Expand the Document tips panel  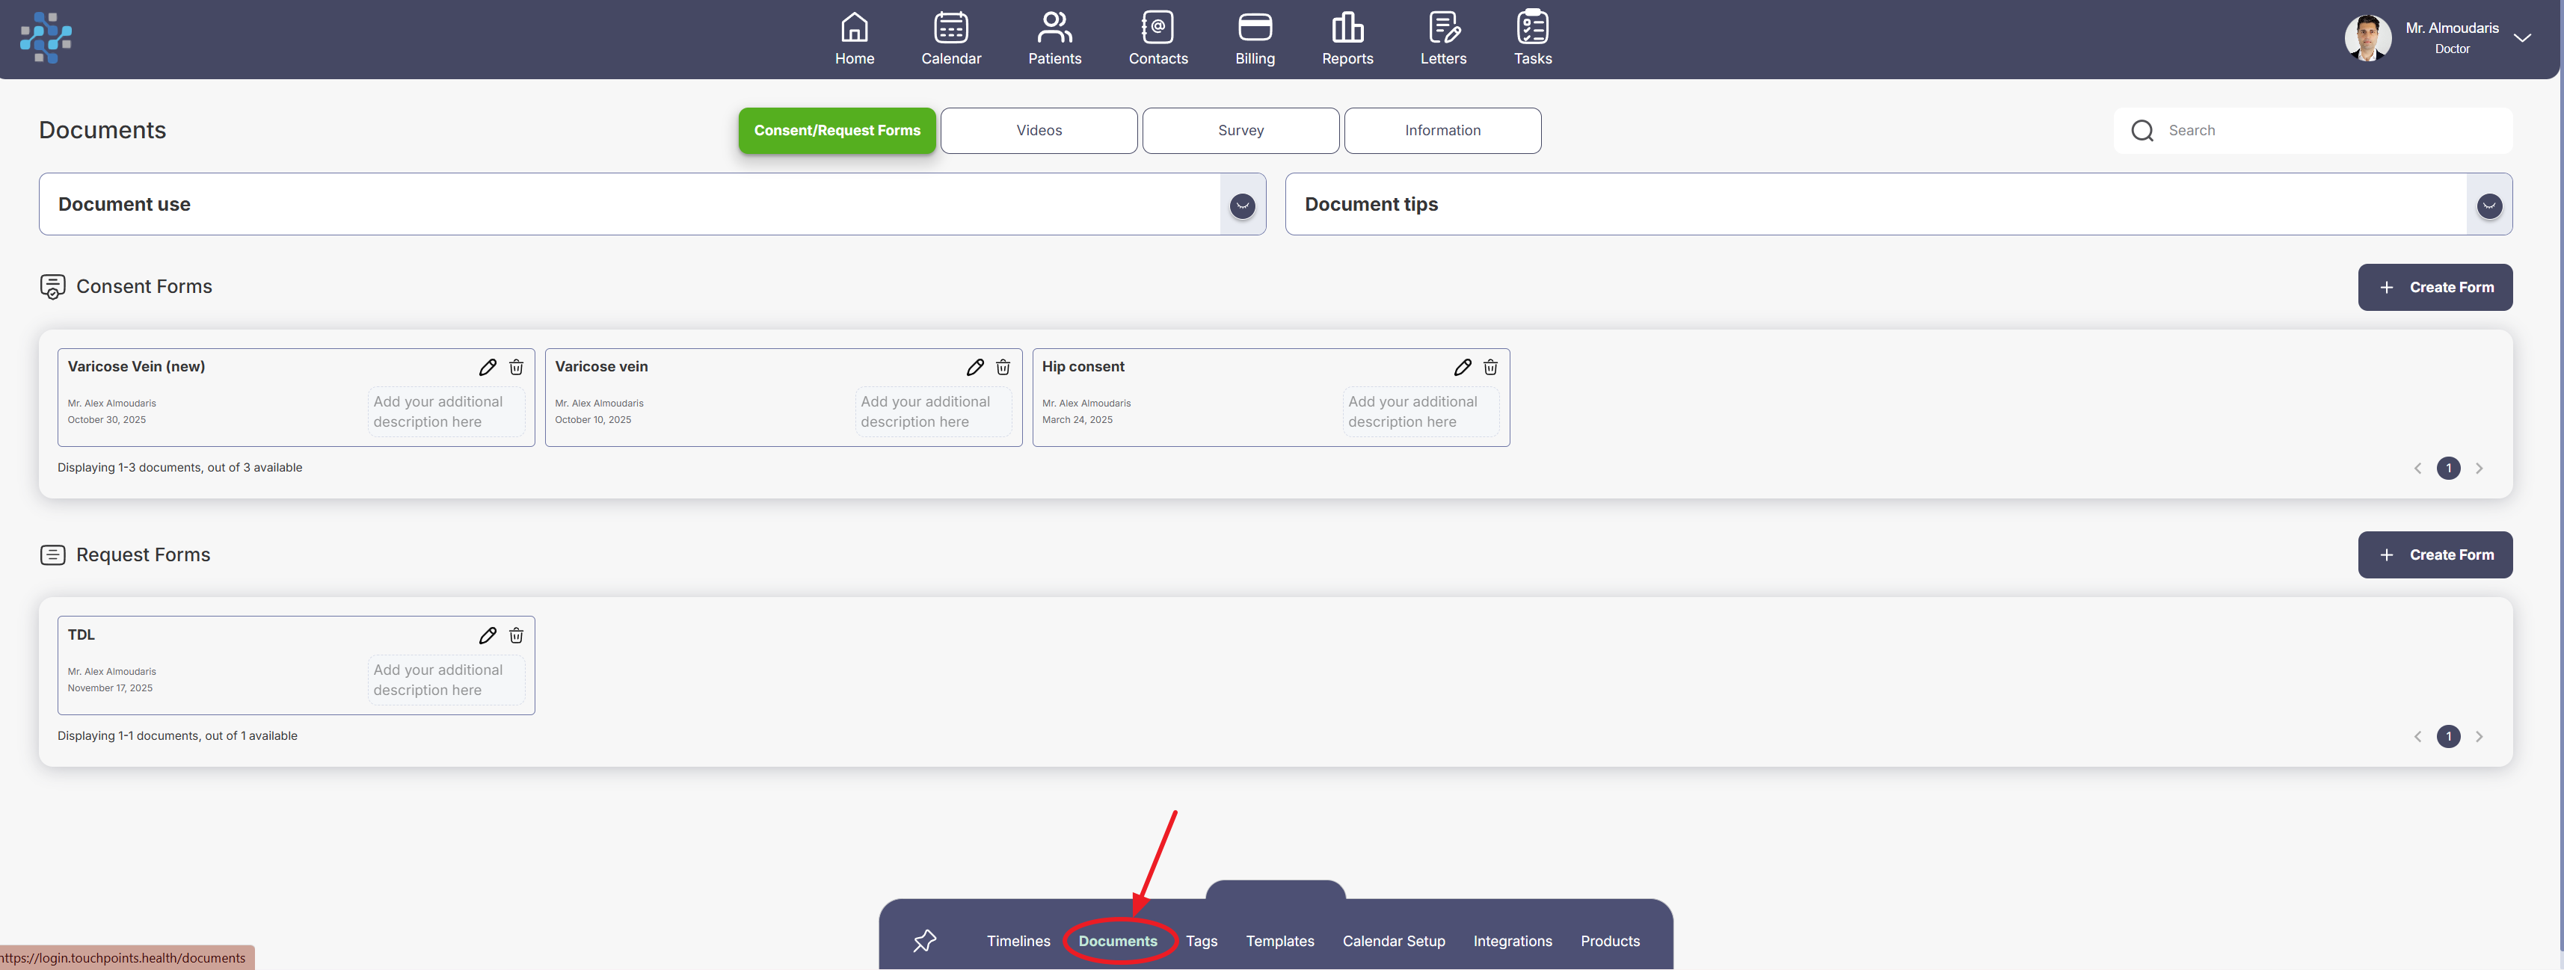pos(2488,206)
